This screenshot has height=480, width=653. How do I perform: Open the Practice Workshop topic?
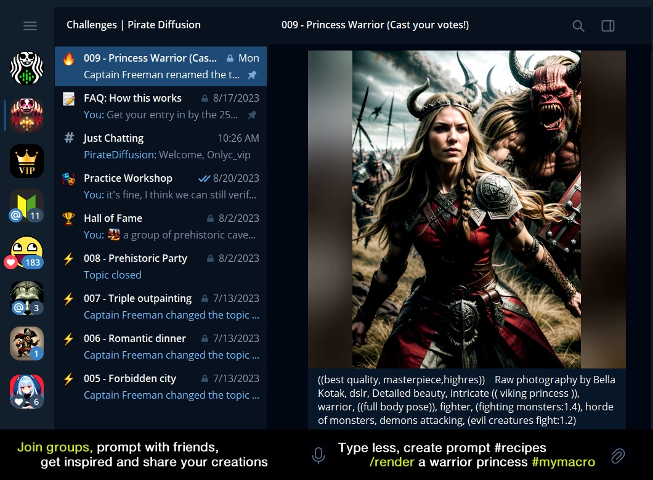[161, 186]
